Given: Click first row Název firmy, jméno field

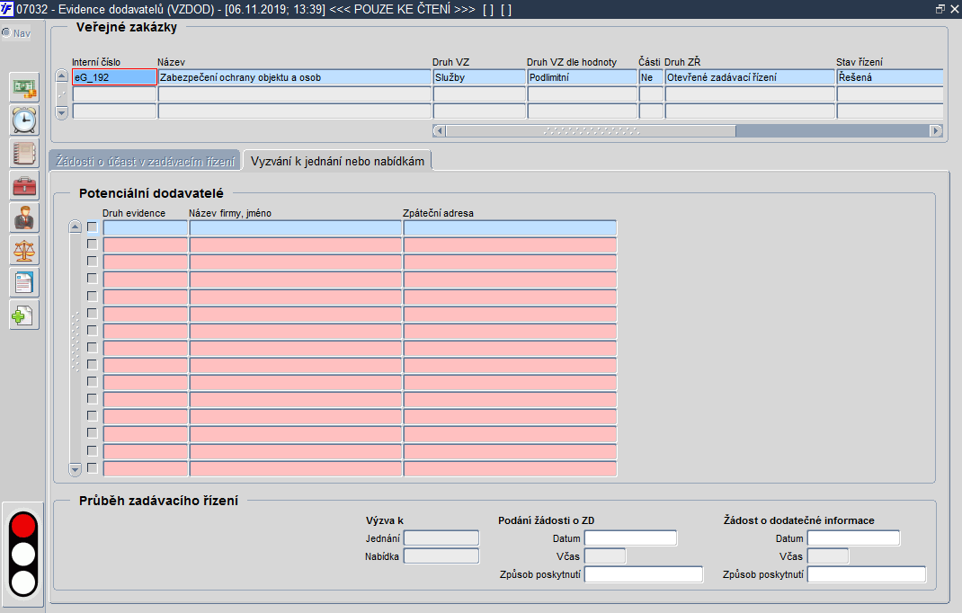Looking at the screenshot, I should click(296, 227).
